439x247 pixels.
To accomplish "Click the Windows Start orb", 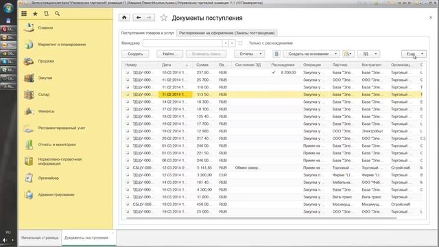I will tap(8, 8).
